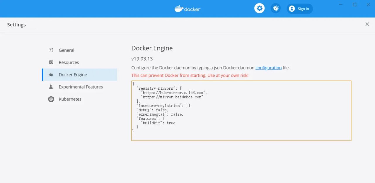This screenshot has height=183, width=375.
Task: Open the Troubleshoot bug icon
Action: pos(275,8)
